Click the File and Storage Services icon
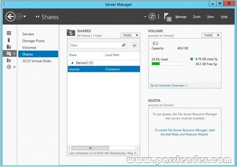Screen dimensions: 237x167 (x=9, y=53)
